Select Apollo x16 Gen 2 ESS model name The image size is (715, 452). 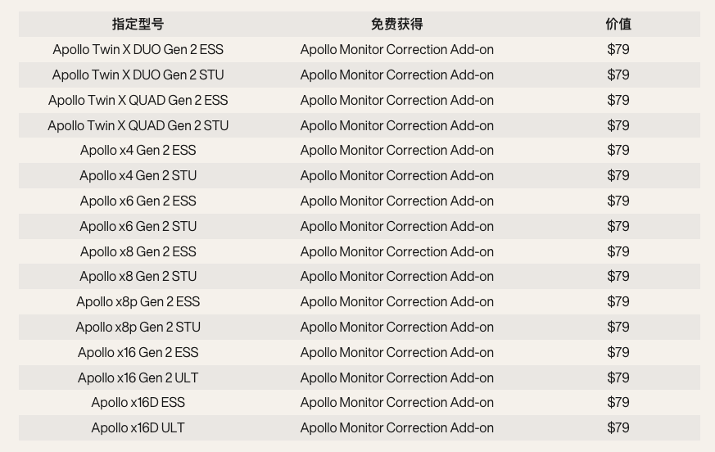pos(138,352)
